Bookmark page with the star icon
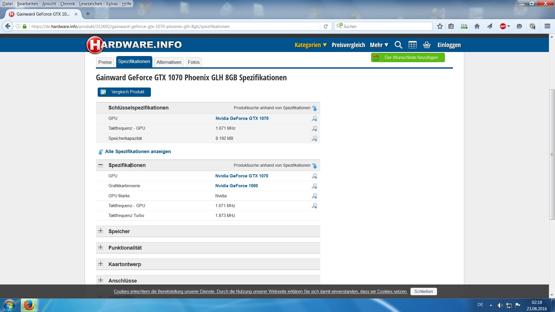Viewport: 555px width, 312px height. (x=440, y=26)
